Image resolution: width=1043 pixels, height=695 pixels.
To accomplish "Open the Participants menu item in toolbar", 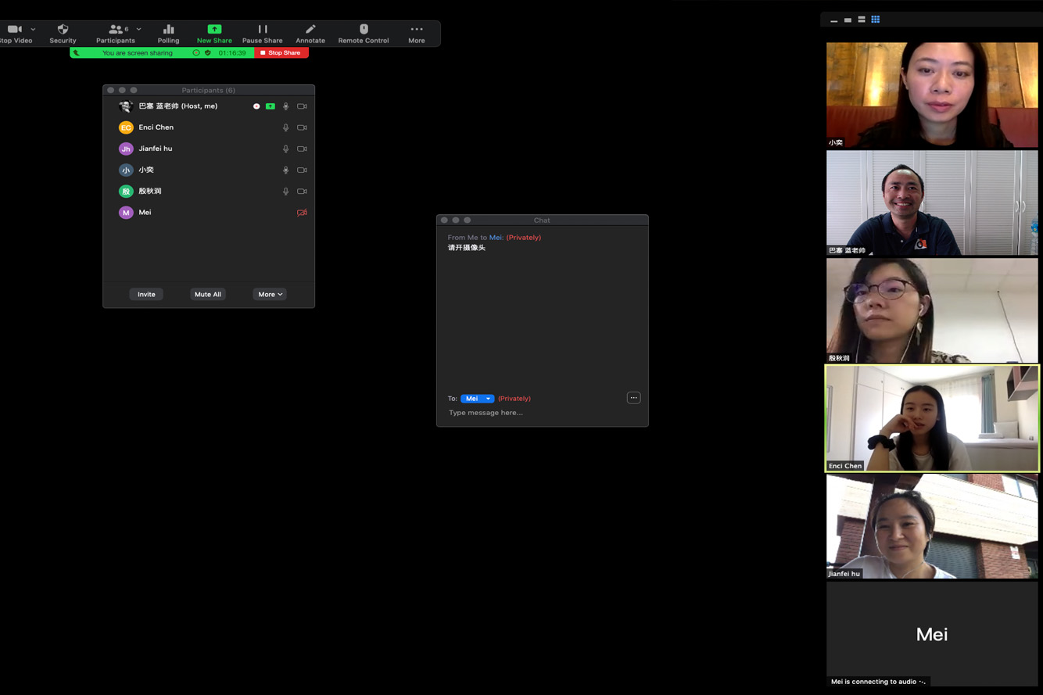I will pos(116,33).
